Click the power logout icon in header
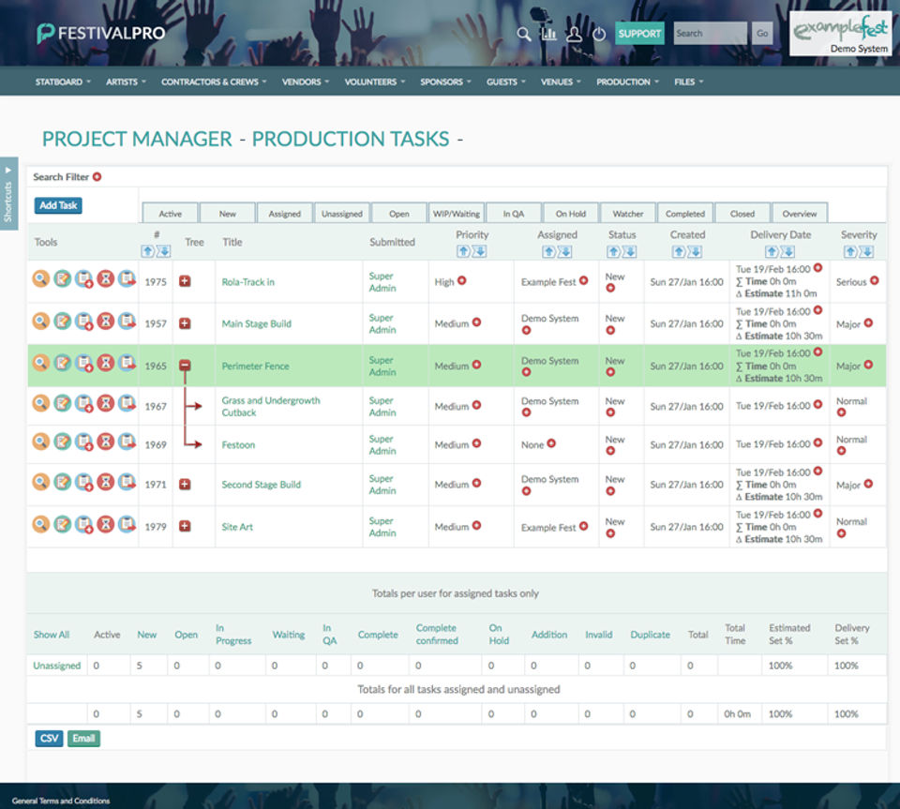 [598, 34]
